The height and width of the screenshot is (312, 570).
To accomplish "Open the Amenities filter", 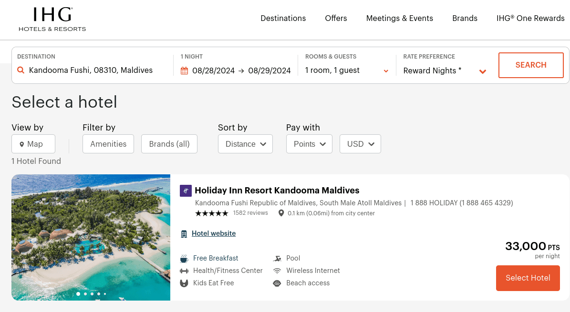I will point(108,144).
